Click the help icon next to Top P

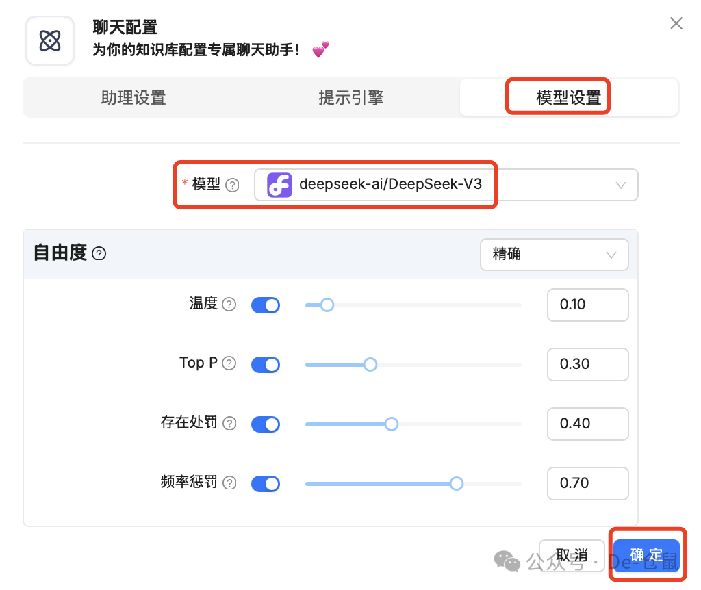click(229, 363)
